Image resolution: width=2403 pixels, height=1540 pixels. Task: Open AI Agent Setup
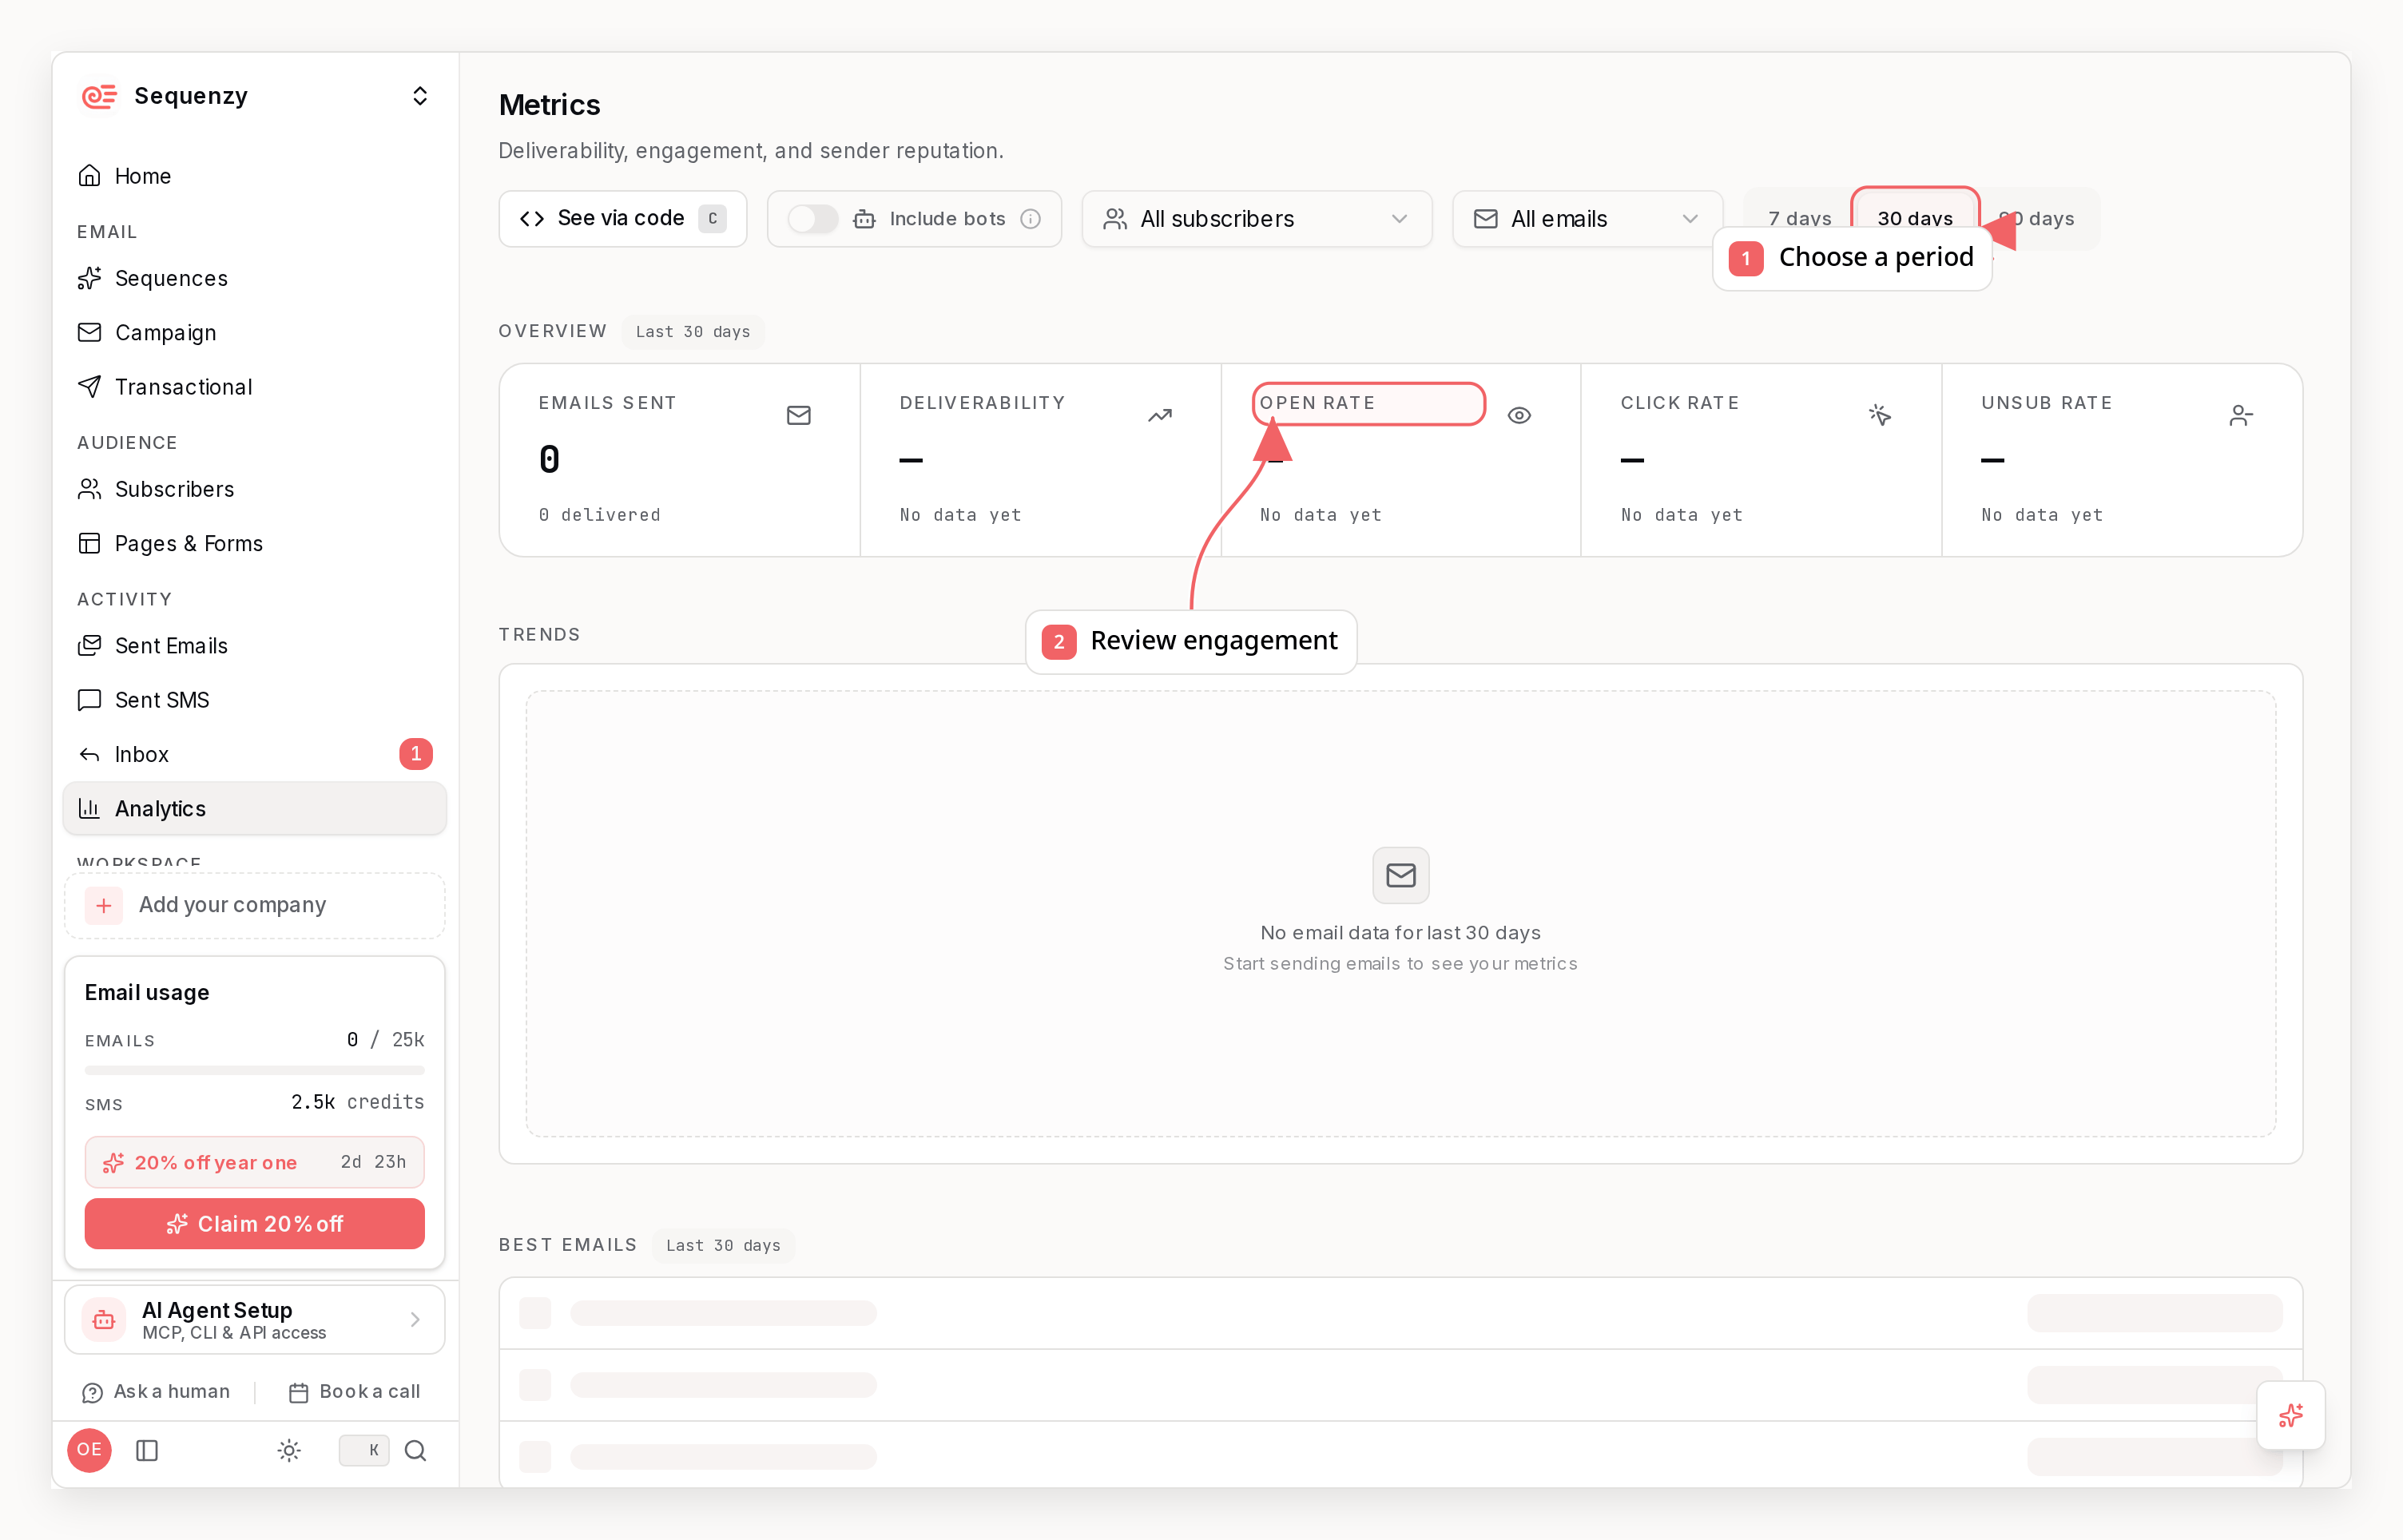coord(254,1320)
